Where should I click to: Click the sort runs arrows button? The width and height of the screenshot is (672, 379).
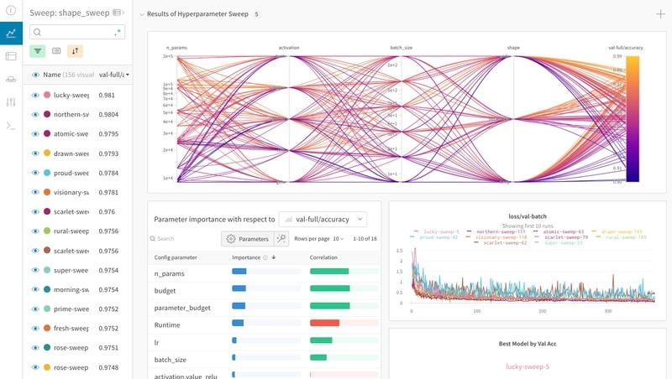75,51
